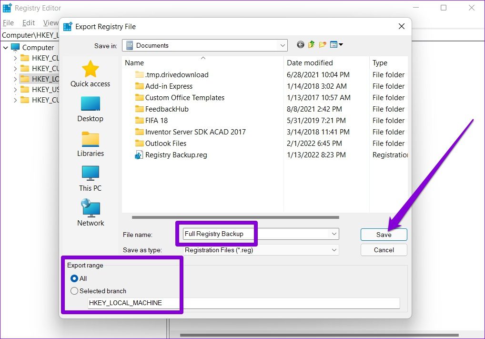Image resolution: width=485 pixels, height=339 pixels.
Task: Go up one folder level icon
Action: click(311, 45)
